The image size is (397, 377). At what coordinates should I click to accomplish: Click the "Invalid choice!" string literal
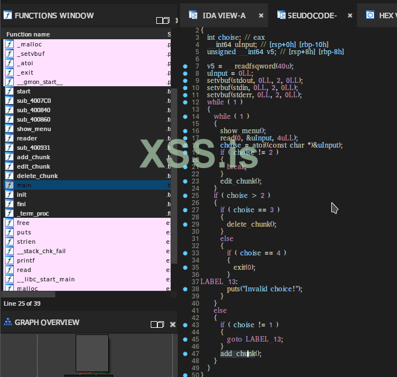coord(269,289)
